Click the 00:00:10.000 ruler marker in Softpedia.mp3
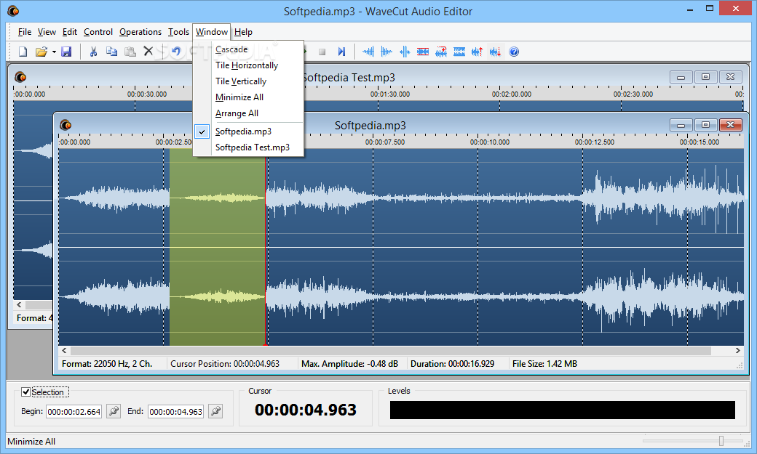Viewport: 757px width, 454px height. (x=490, y=142)
